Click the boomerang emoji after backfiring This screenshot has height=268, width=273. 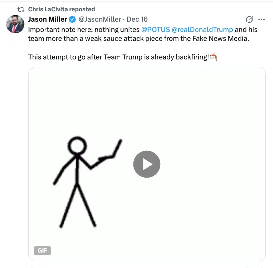[214, 57]
